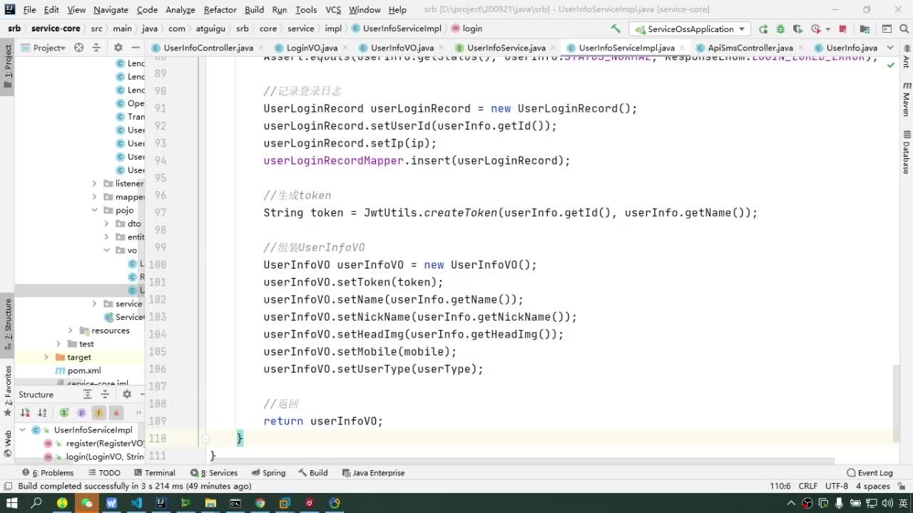Open Structure panel settings gear
This screenshot has width=913, height=513.
(x=127, y=394)
